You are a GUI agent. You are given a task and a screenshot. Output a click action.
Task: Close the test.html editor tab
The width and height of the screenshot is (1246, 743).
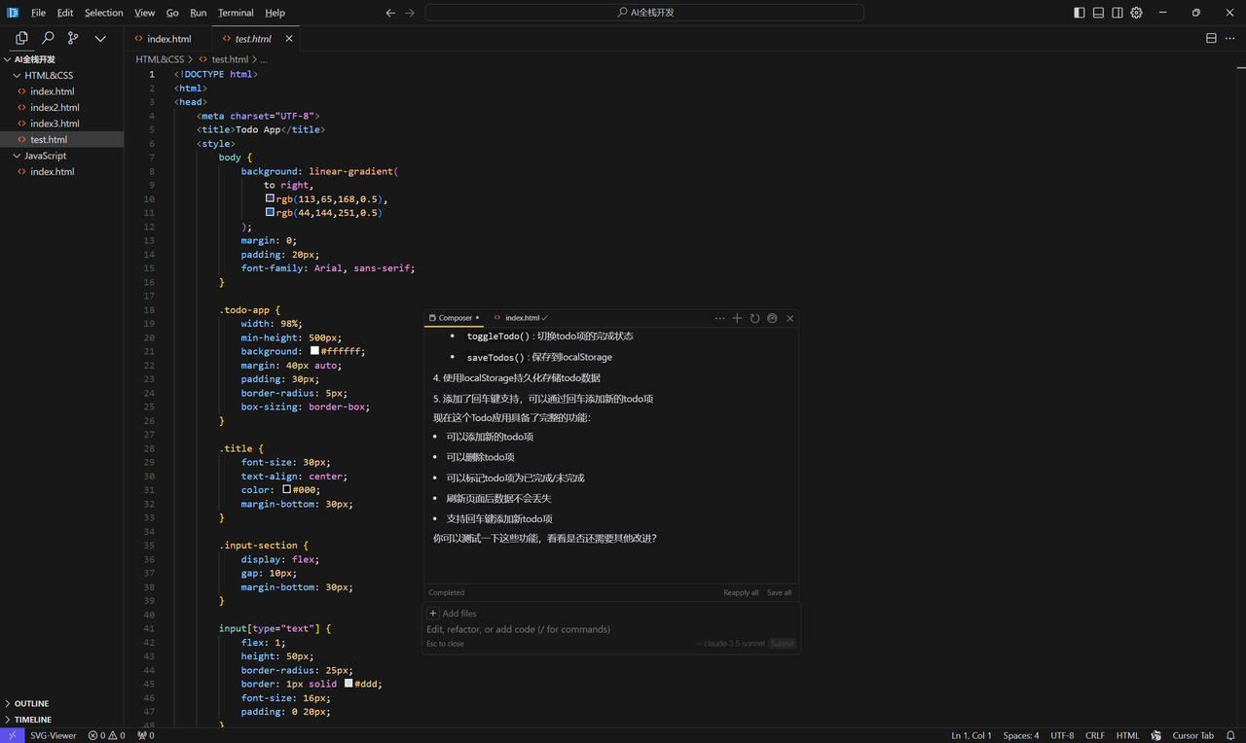point(289,39)
